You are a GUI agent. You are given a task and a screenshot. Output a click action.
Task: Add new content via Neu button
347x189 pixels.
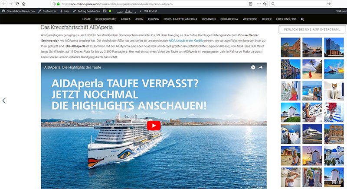65,11
